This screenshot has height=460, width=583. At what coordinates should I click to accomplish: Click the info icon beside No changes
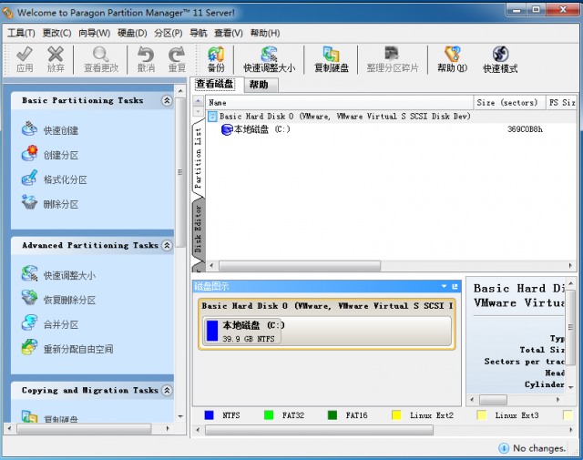(504, 448)
